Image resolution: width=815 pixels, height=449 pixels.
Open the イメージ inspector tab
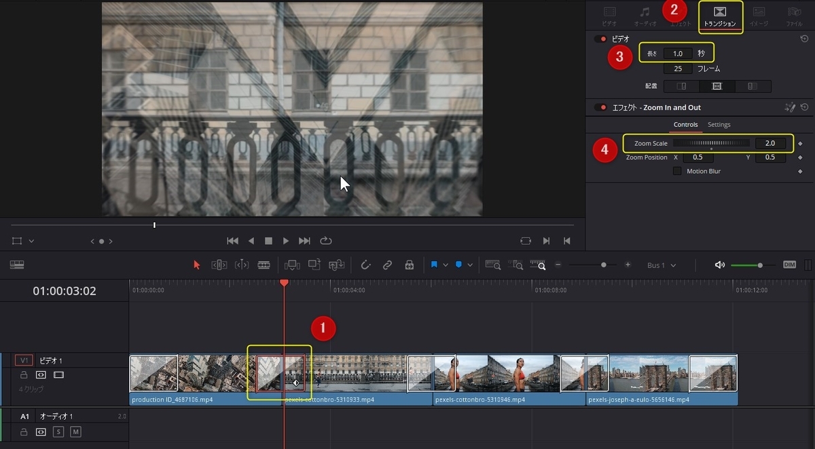coord(759,17)
